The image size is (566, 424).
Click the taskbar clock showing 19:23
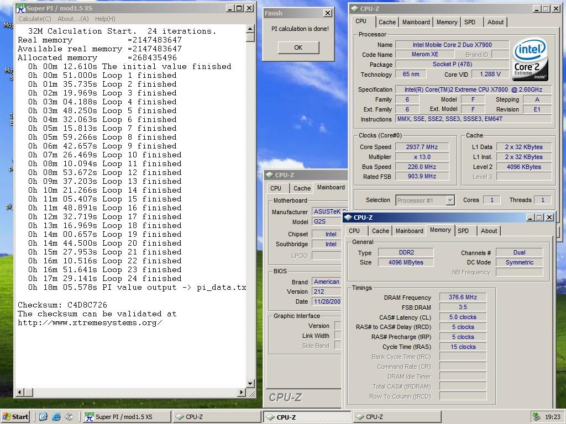552,417
